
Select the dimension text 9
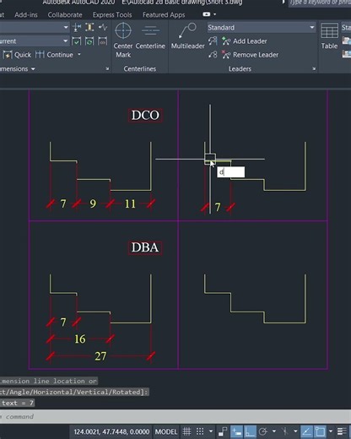click(x=93, y=203)
